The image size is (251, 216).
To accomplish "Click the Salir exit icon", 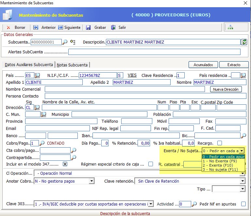I will point(113,27).
